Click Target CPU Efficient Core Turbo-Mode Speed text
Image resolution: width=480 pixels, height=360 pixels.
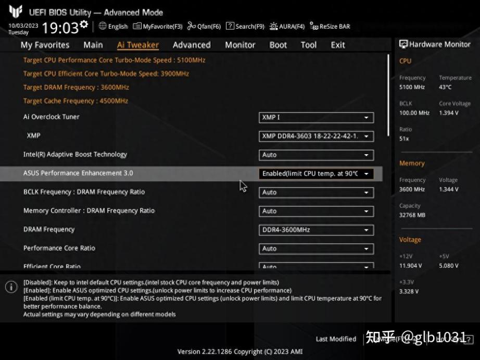click(x=106, y=73)
